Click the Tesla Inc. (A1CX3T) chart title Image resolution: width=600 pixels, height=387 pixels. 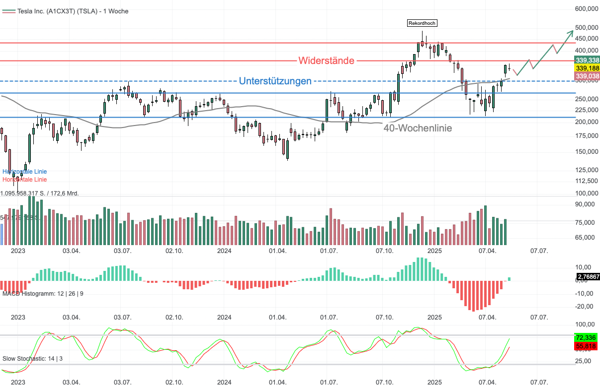coord(73,11)
